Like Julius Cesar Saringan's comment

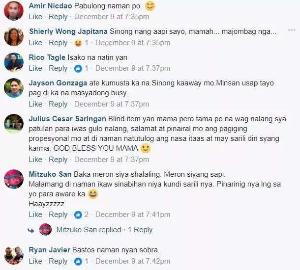click(35, 160)
